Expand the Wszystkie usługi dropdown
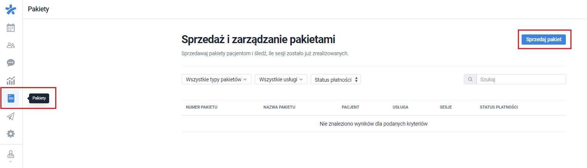Viewport: 587px width, 168px height. click(x=281, y=79)
